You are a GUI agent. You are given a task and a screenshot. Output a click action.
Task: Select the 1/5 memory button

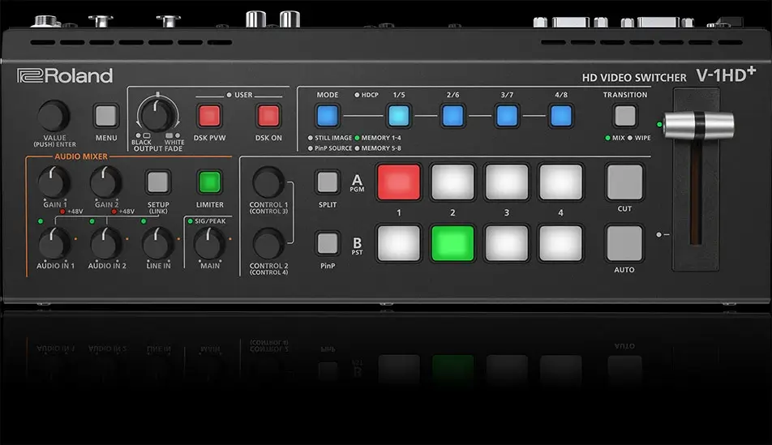pos(398,116)
